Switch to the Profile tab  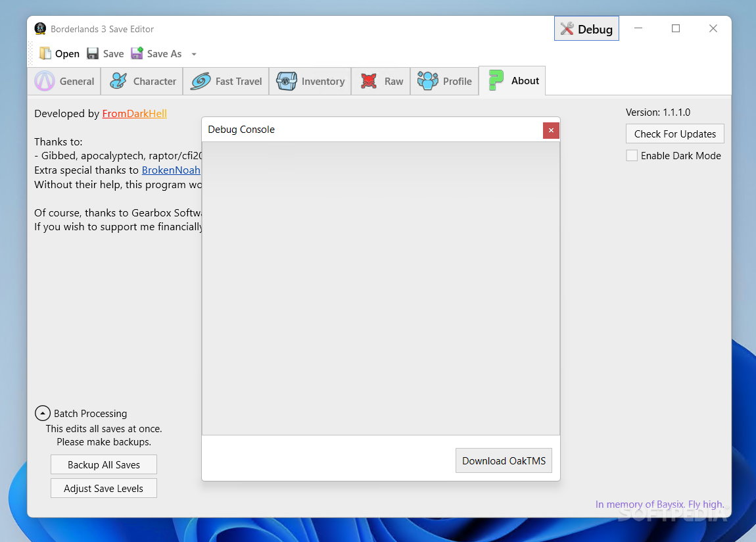click(x=444, y=82)
